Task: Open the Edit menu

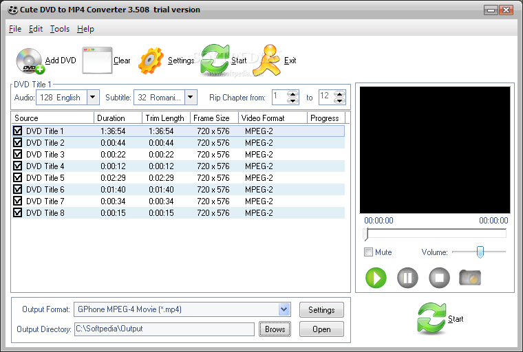Action: click(36, 29)
